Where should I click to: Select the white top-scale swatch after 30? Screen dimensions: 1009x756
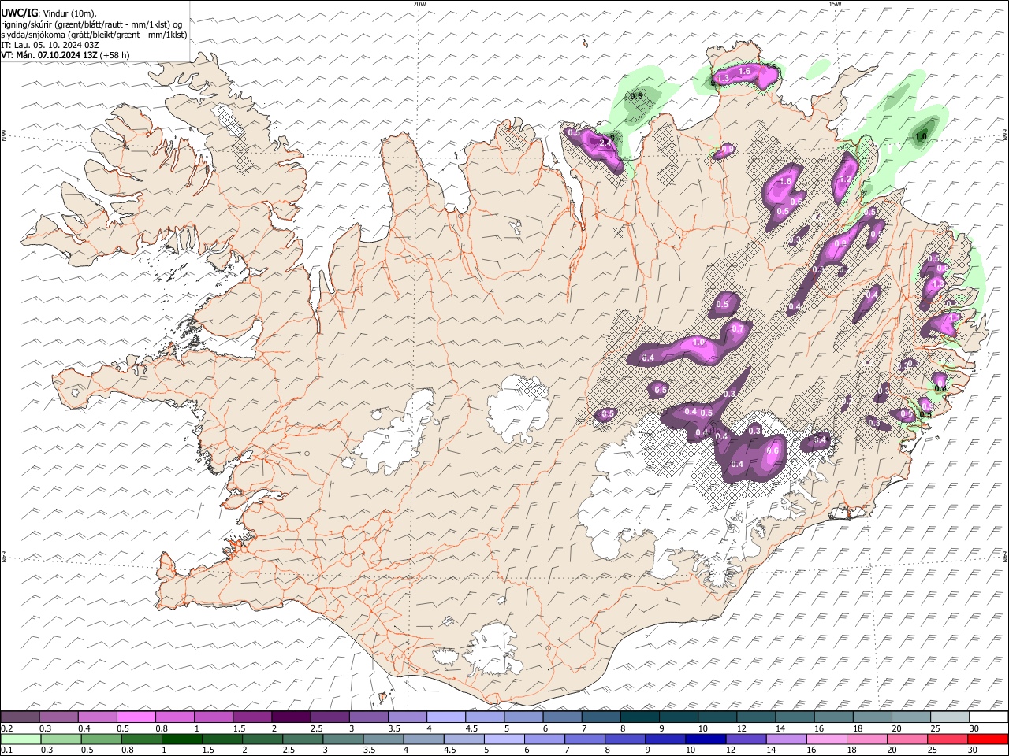click(988, 717)
